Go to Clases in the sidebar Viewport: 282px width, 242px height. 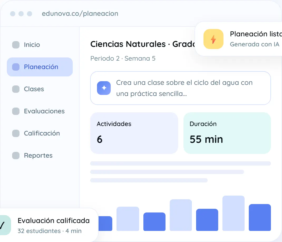click(40, 89)
